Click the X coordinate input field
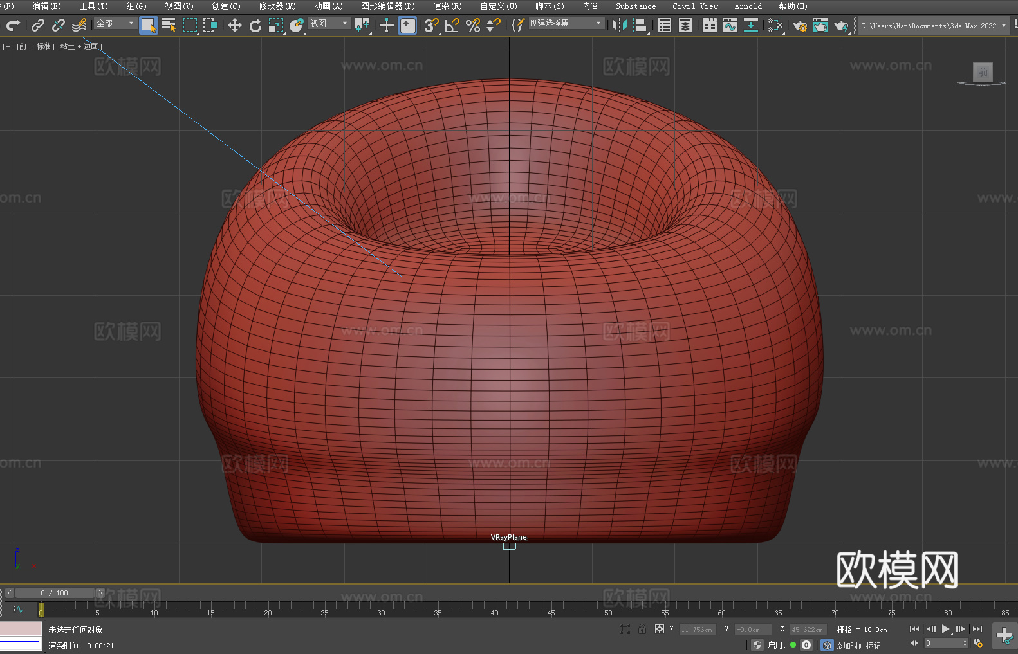This screenshot has width=1018, height=654. [x=698, y=630]
